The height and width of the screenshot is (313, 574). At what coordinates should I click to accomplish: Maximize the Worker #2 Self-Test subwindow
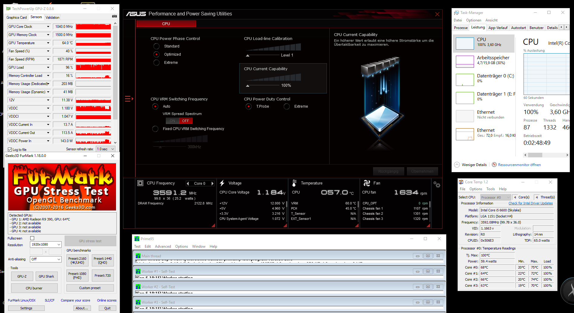pyautogui.click(x=428, y=287)
